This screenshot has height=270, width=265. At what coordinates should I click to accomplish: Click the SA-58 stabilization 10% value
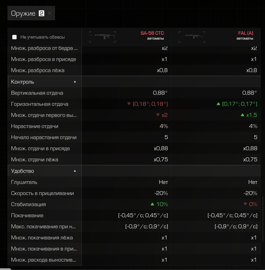point(162,204)
